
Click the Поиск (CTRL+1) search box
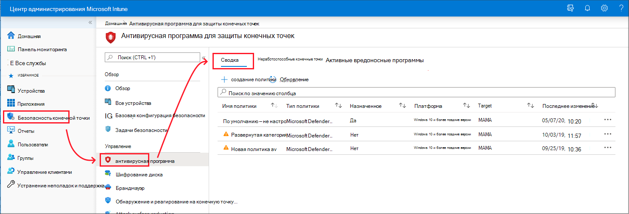(152, 57)
